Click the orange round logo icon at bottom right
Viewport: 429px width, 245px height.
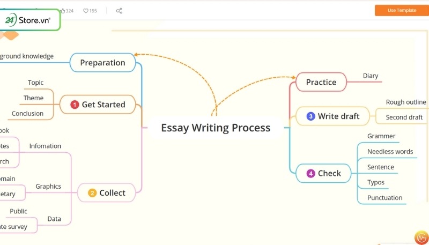421,237
